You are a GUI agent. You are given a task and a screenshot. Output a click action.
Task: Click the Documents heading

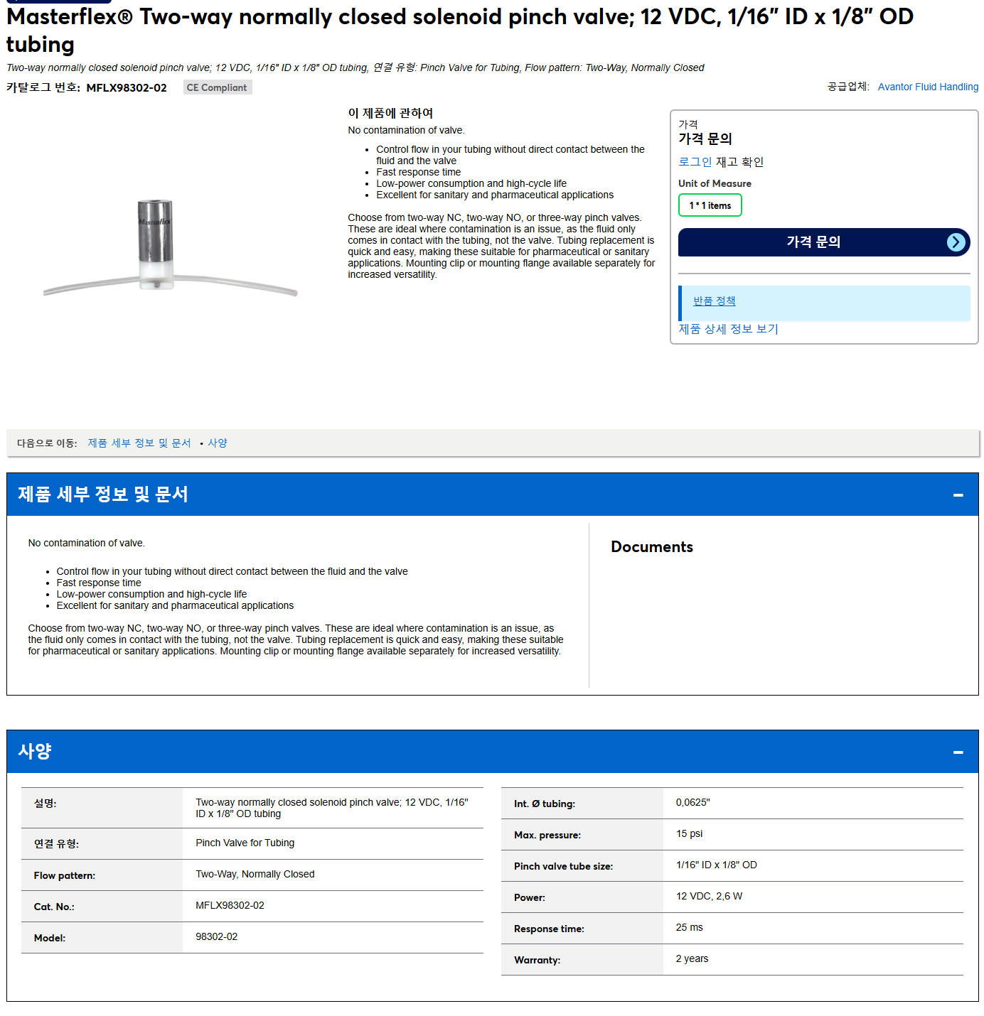(x=652, y=547)
